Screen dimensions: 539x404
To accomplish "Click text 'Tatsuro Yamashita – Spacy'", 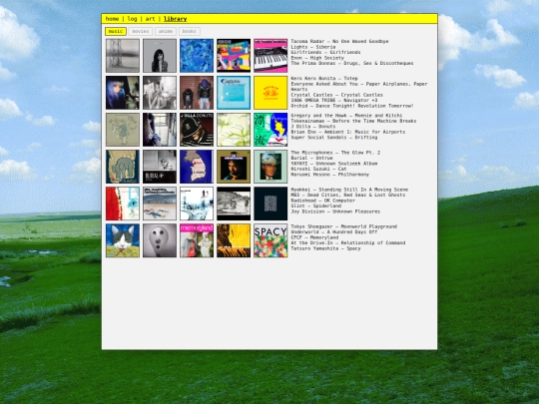I will [325, 248].
